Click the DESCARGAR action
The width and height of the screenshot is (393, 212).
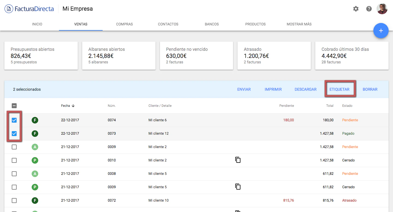[x=305, y=89]
